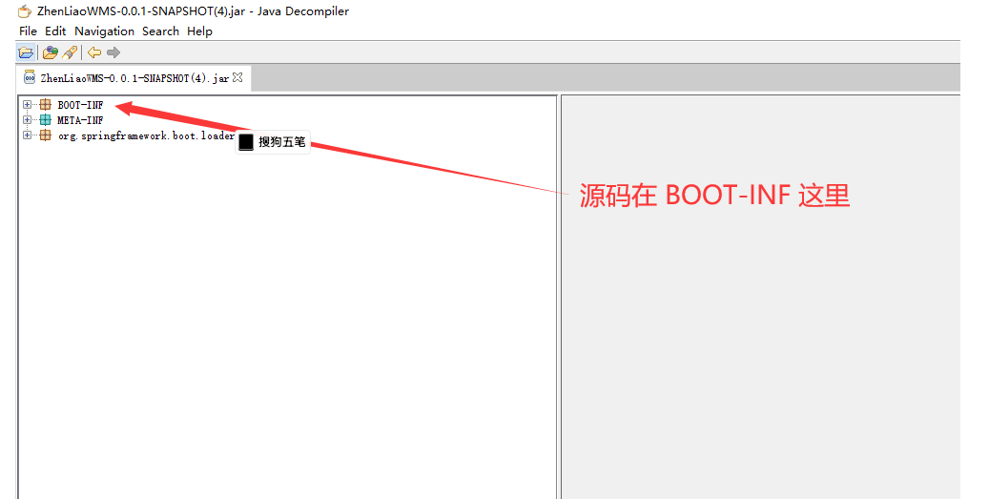Image resolution: width=989 pixels, height=499 pixels.
Task: Expand the org.springframework.boot.loader node
Action: tap(27, 135)
